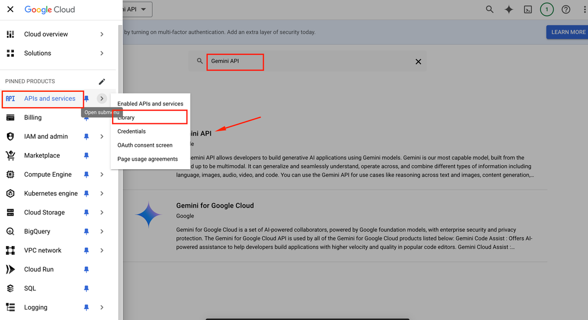This screenshot has height=320, width=588.
Task: Click the Gemini for Google Cloud logo
Action: (x=149, y=215)
